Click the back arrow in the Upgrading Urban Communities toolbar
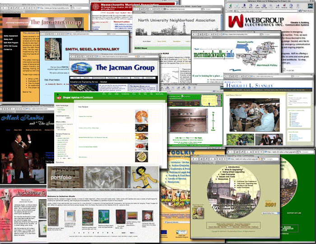The width and height of the screenshot is (316, 244). pos(193,159)
